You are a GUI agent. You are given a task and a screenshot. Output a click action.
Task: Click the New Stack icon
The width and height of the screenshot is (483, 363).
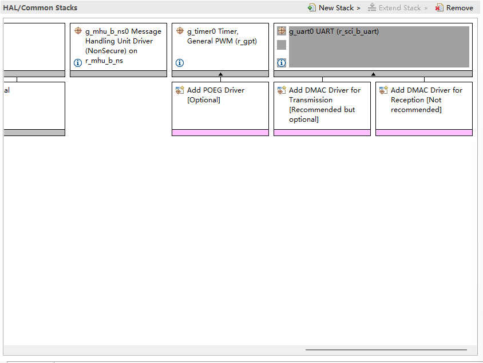click(312, 8)
